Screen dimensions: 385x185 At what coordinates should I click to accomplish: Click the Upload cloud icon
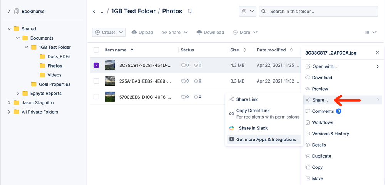tap(134, 32)
